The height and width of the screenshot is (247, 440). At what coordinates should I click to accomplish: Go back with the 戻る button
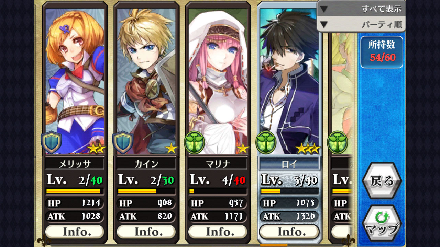click(382, 181)
